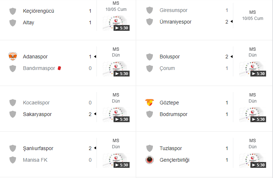
Task: Play the Göztepe vs Bodrumspor highlights video
Action: click(253, 115)
